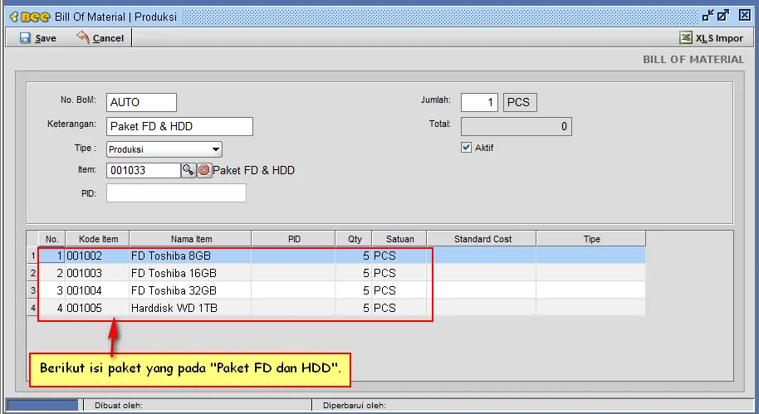Click PID cell of FD Toshiba 32GB row
759x414 pixels.
[x=293, y=290]
